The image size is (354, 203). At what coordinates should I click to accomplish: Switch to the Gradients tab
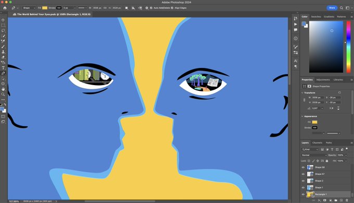329,17
